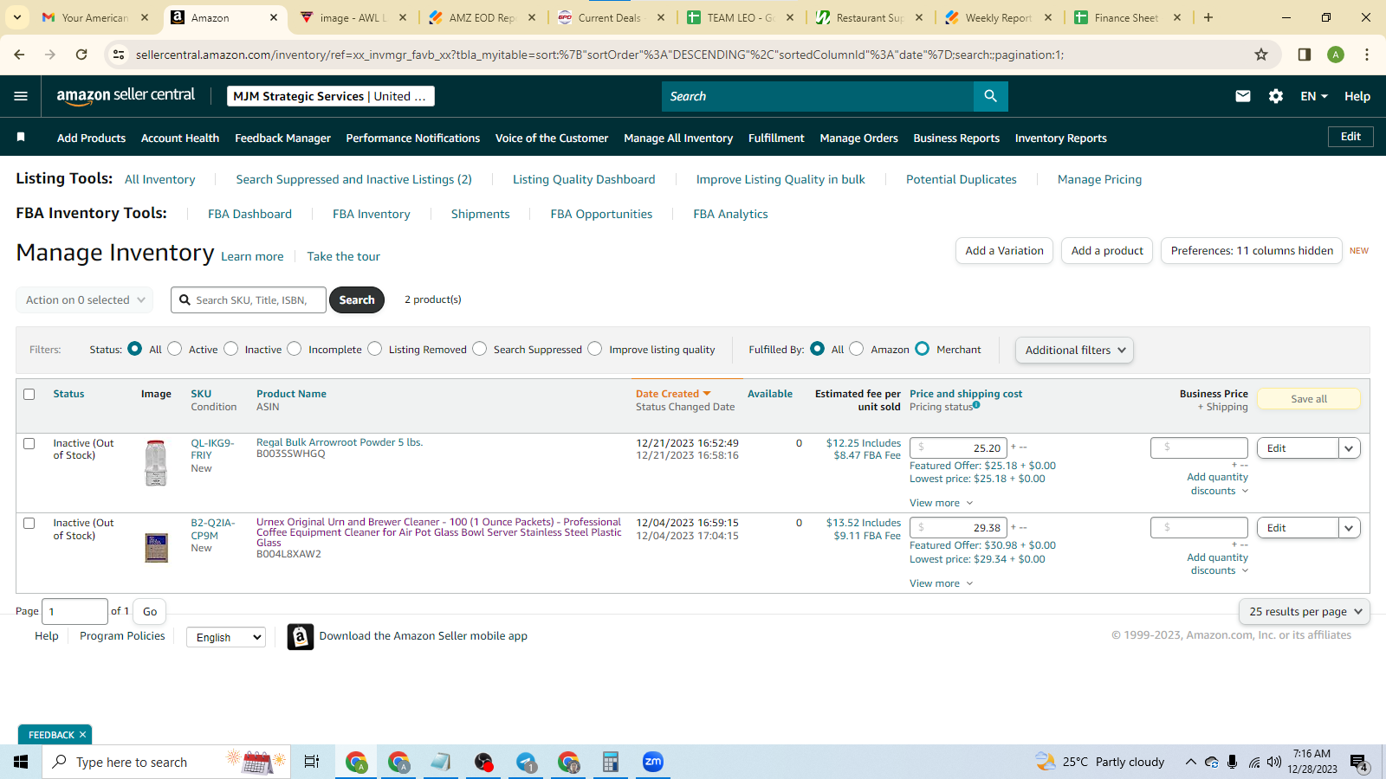
Task: Reload the page in the browser
Action: pyautogui.click(x=81, y=55)
